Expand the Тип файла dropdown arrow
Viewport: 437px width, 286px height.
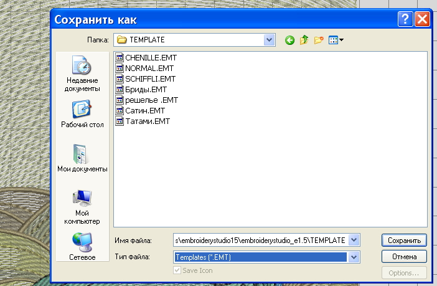354,257
